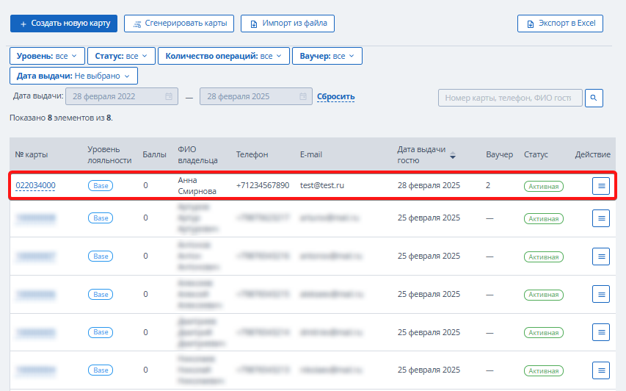Open Дата выдачи: Не выбрано dropdown
This screenshot has width=626, height=391.
pyautogui.click(x=73, y=76)
